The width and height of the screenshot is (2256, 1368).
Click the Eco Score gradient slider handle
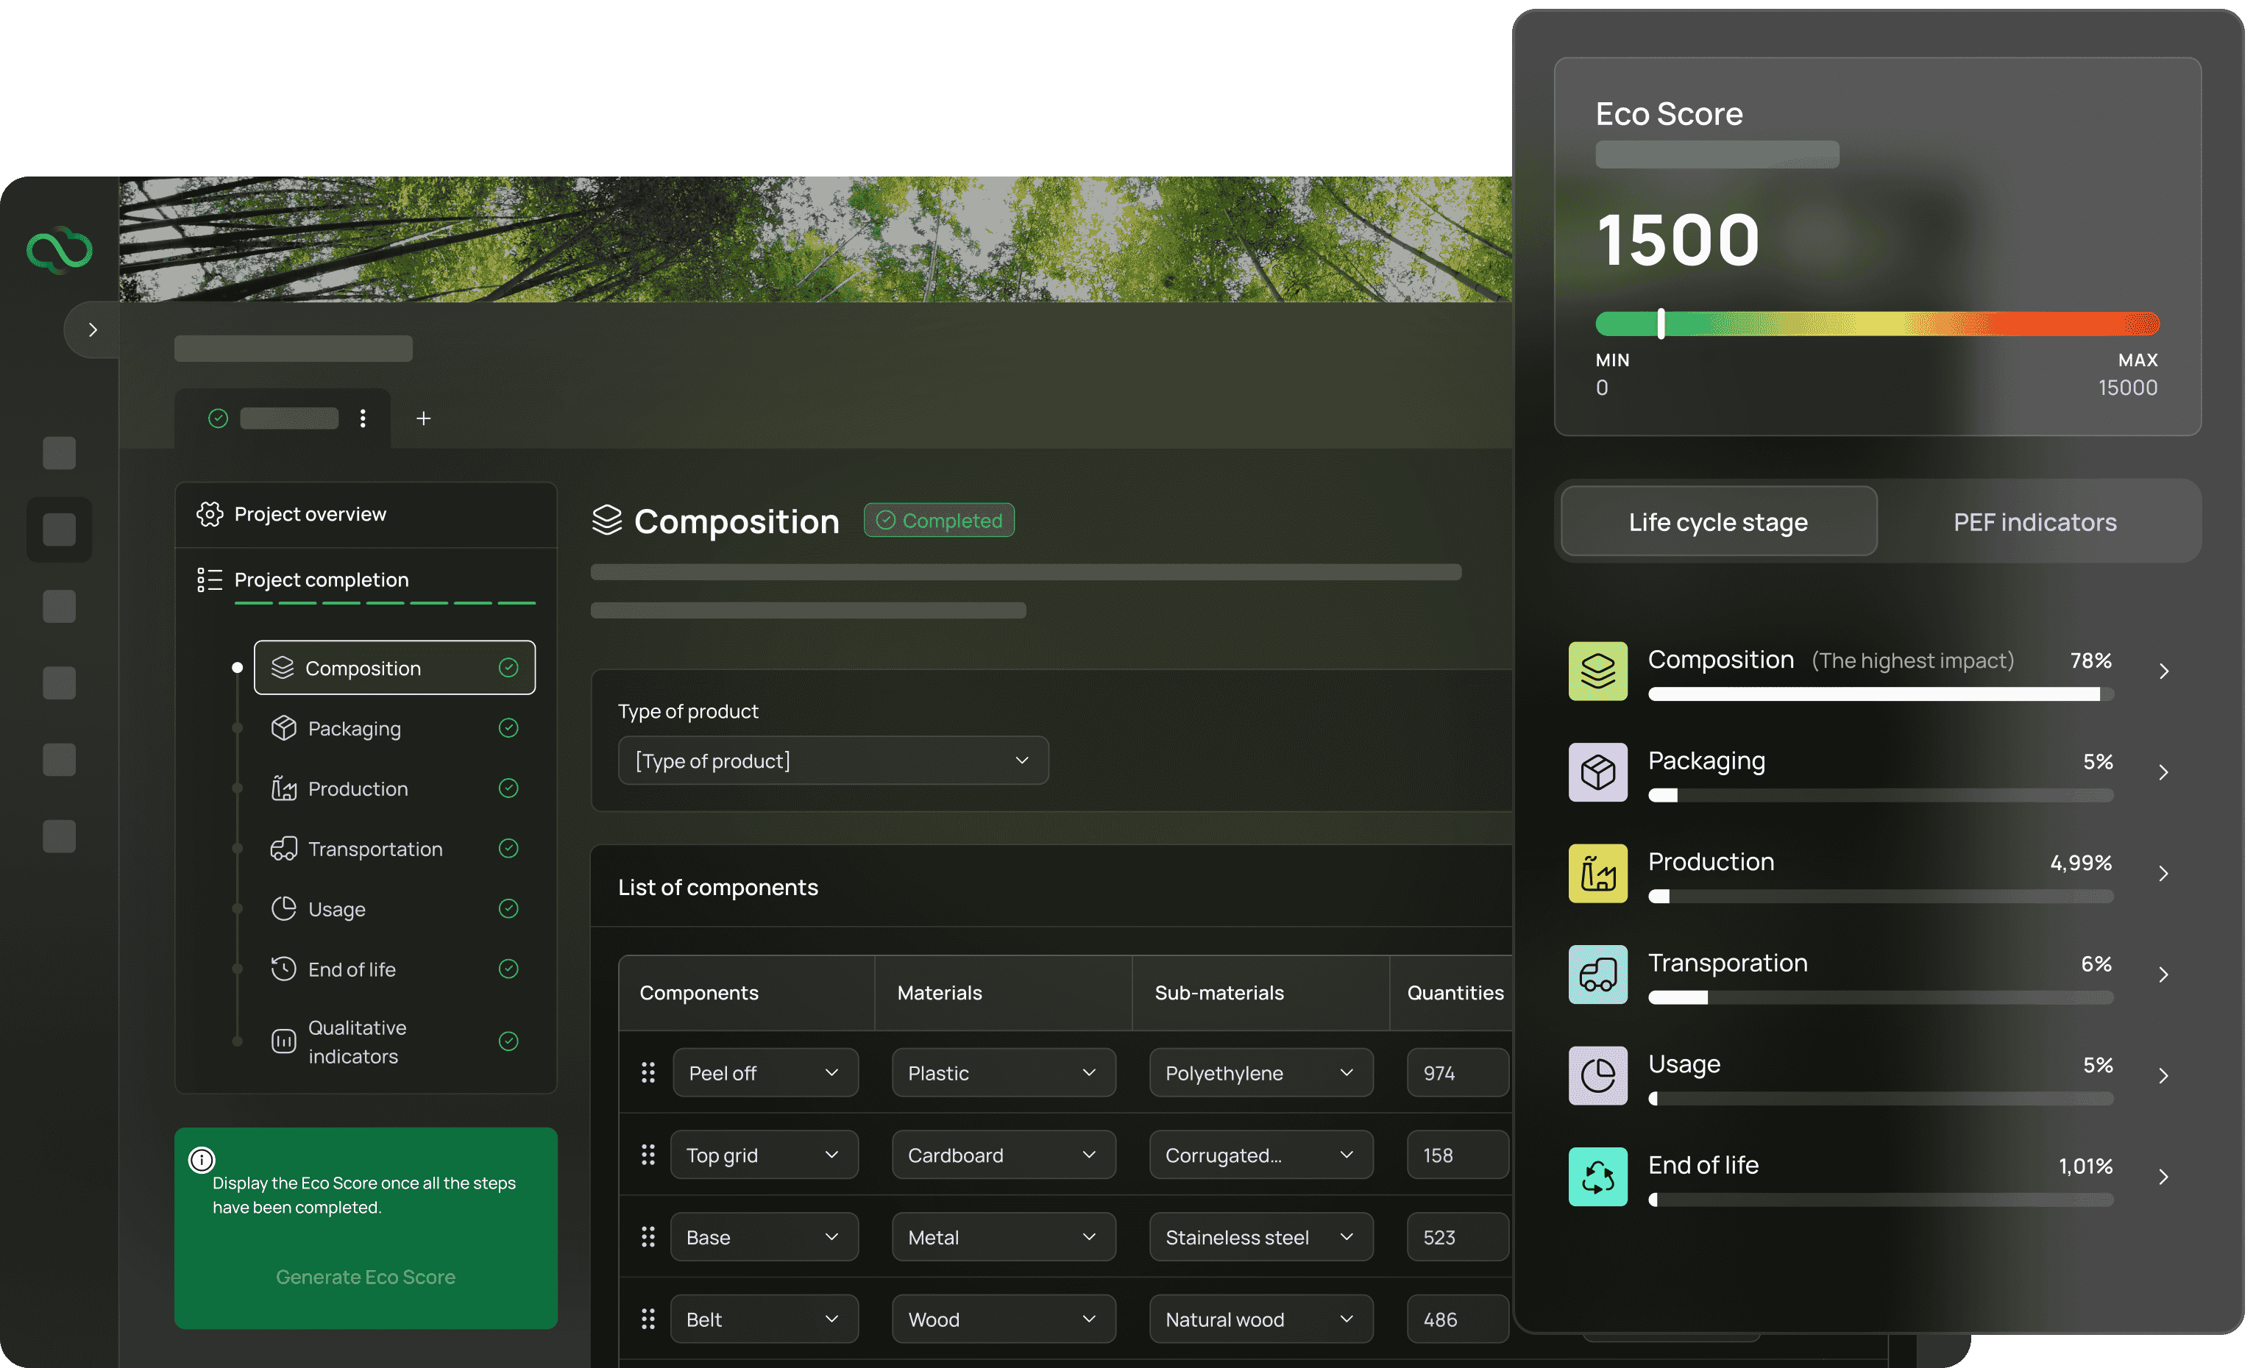click(x=1660, y=324)
